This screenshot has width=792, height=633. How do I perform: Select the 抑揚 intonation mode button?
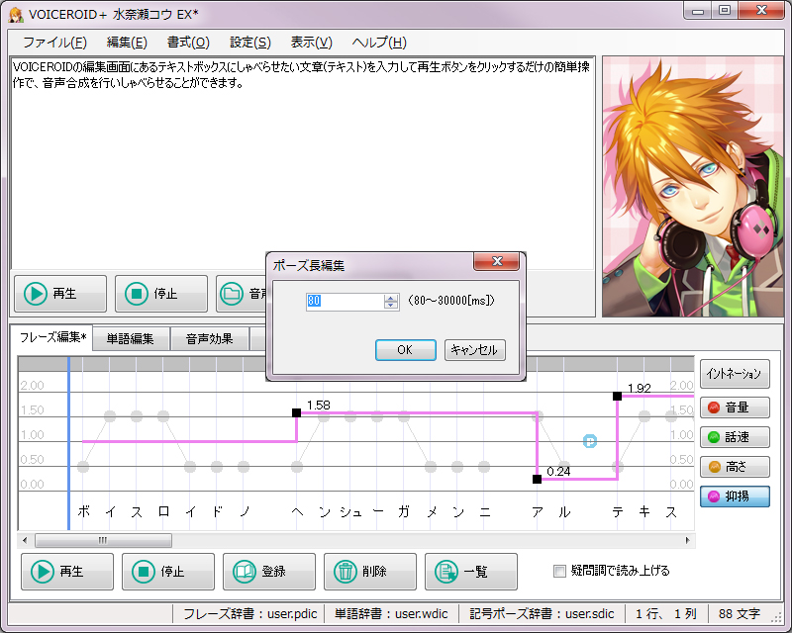pyautogui.click(x=735, y=497)
